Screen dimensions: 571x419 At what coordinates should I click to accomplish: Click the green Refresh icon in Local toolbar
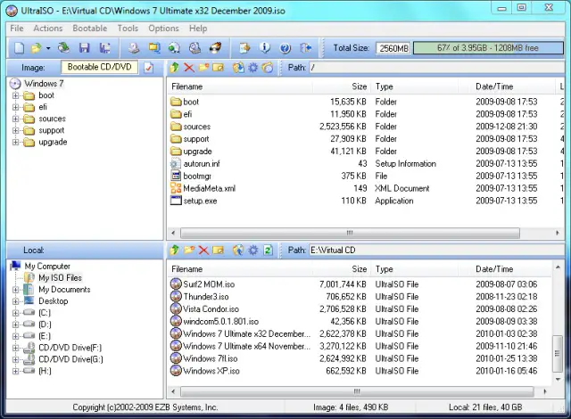(268, 250)
